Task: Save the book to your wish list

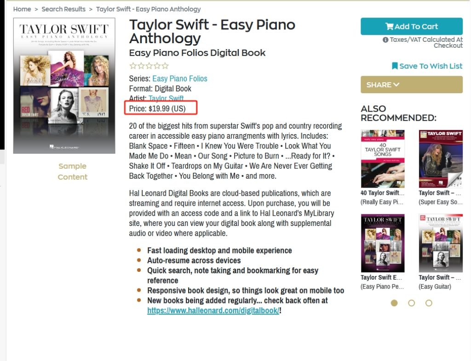Action: pyautogui.click(x=427, y=66)
